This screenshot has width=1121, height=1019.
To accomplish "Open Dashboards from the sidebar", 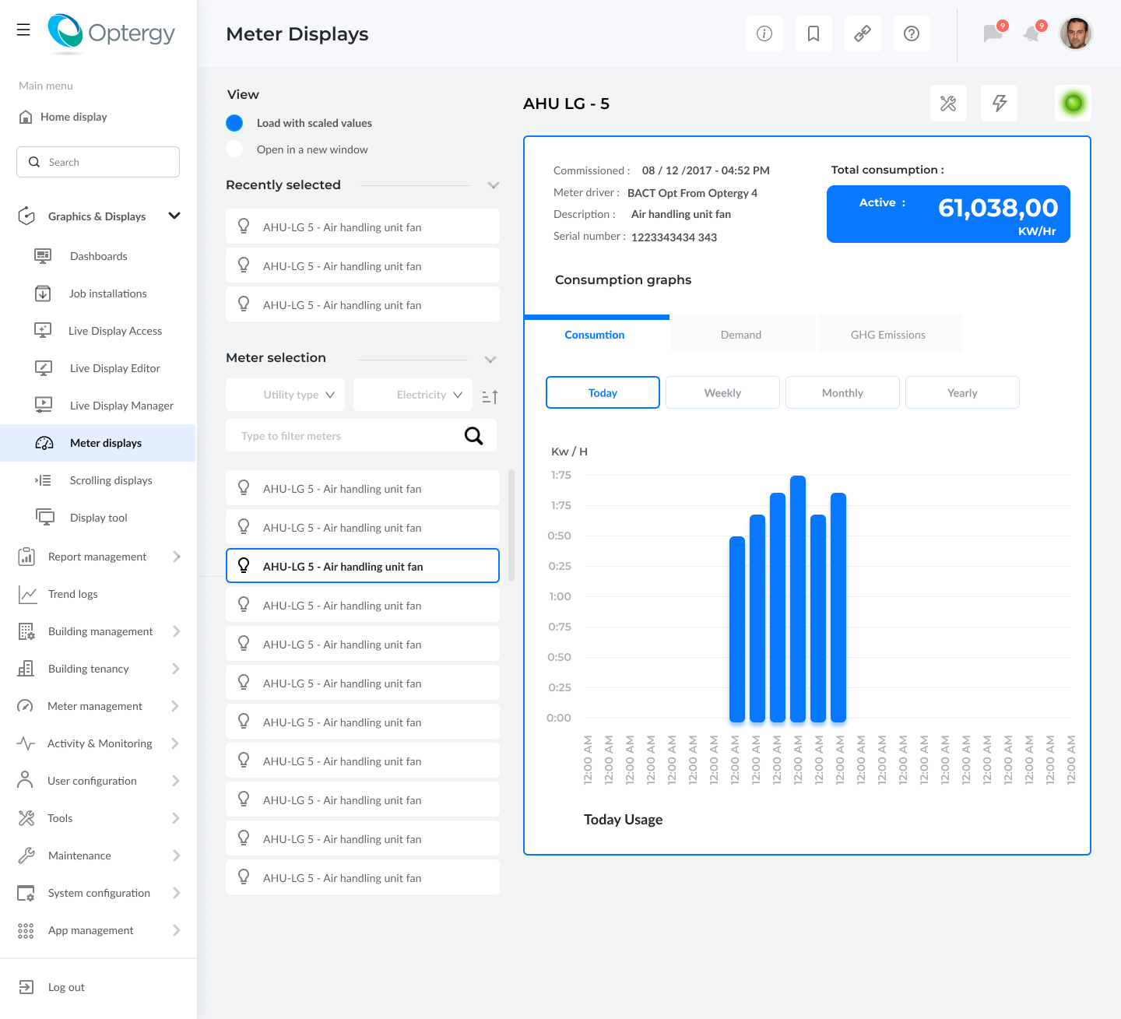I will coord(98,256).
